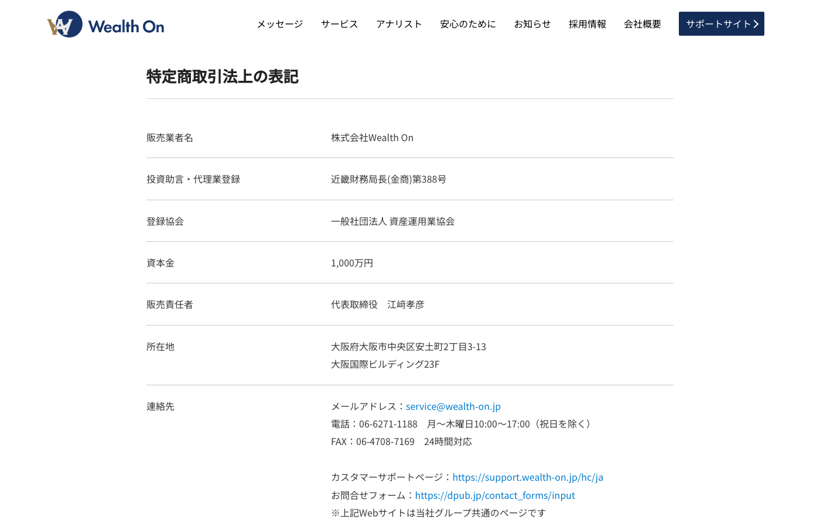The height and width of the screenshot is (527, 820).
Task: Open the お知らせ page
Action: [x=532, y=24]
